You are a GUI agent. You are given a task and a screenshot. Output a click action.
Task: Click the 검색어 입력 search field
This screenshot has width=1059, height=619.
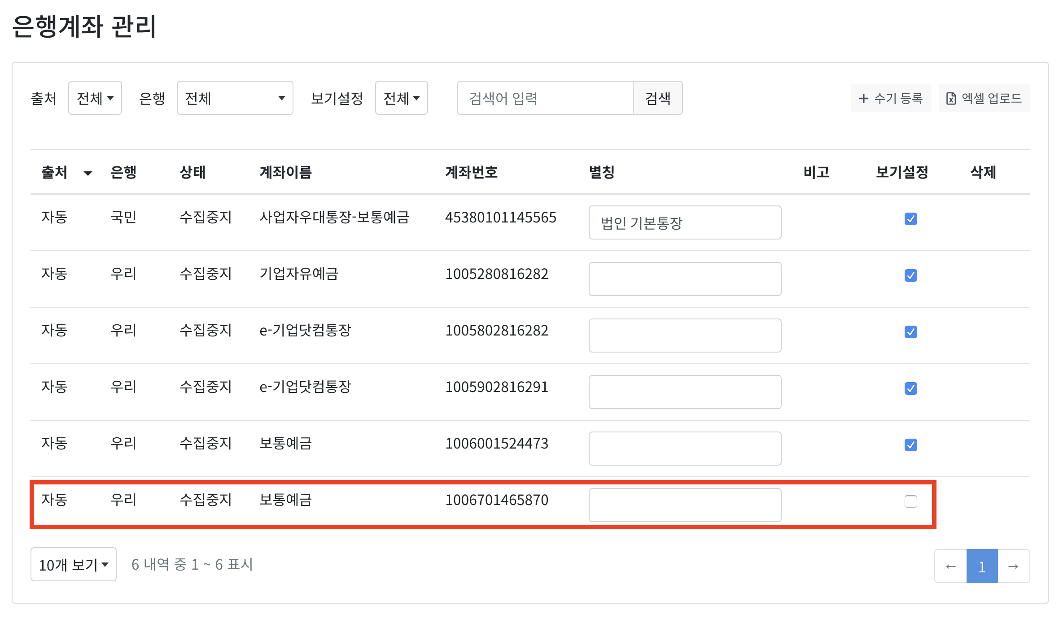pos(545,98)
